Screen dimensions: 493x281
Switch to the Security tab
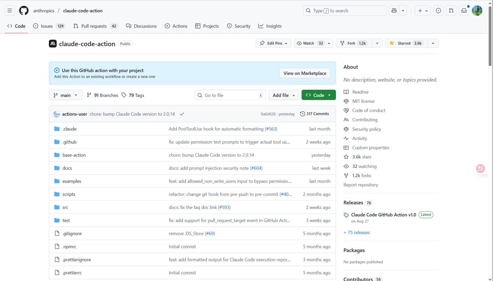click(x=239, y=26)
